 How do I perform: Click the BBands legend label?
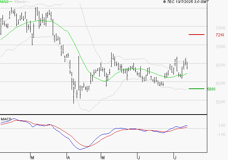click(20, 2)
